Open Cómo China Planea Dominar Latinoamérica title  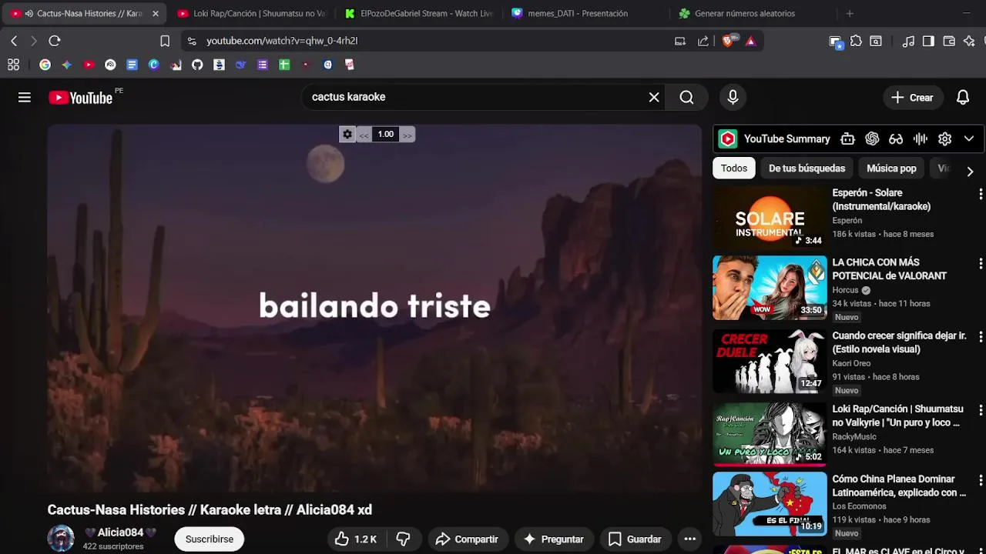coord(899,486)
